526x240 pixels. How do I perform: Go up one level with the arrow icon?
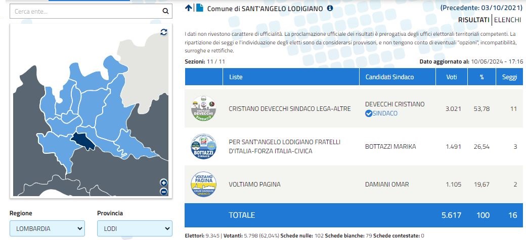189,8
